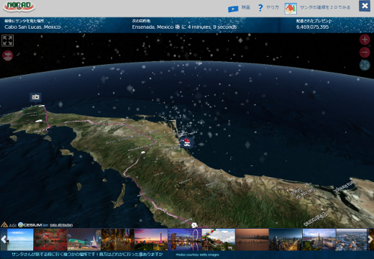Open the tropical beach thumbnail

click(20, 240)
